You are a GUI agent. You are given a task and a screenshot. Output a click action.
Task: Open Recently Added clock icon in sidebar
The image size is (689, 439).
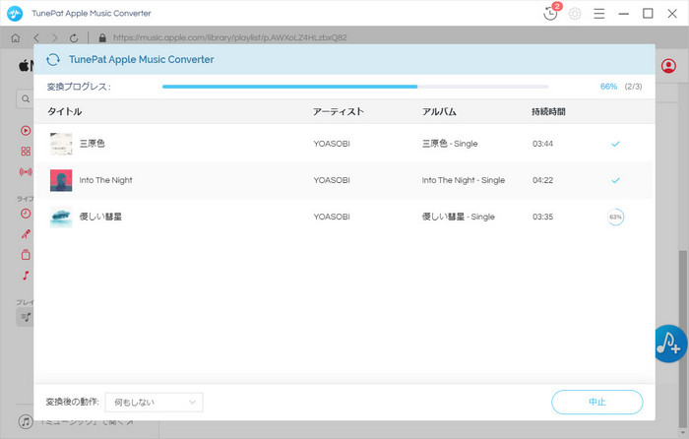[26, 214]
